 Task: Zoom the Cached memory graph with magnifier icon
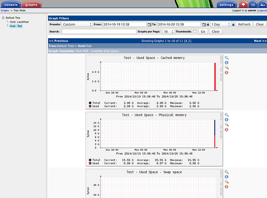click(x=227, y=58)
